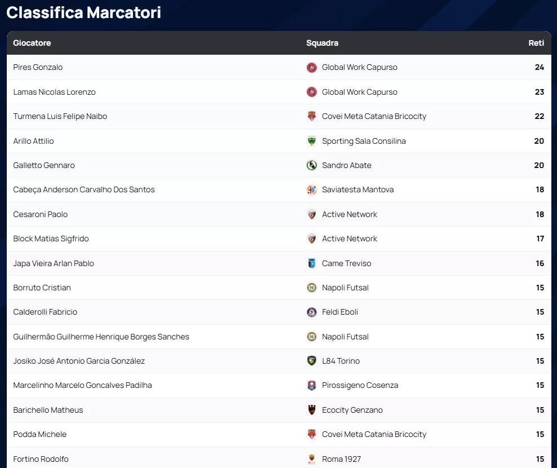
Task: Click Sporting Sala Consilina team crest
Action: (312, 141)
